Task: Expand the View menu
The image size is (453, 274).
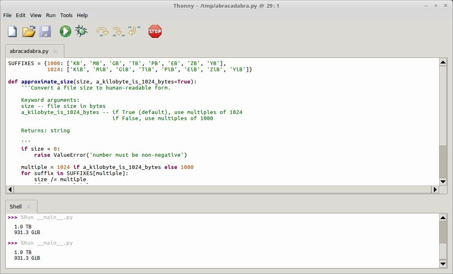Action: click(36, 15)
